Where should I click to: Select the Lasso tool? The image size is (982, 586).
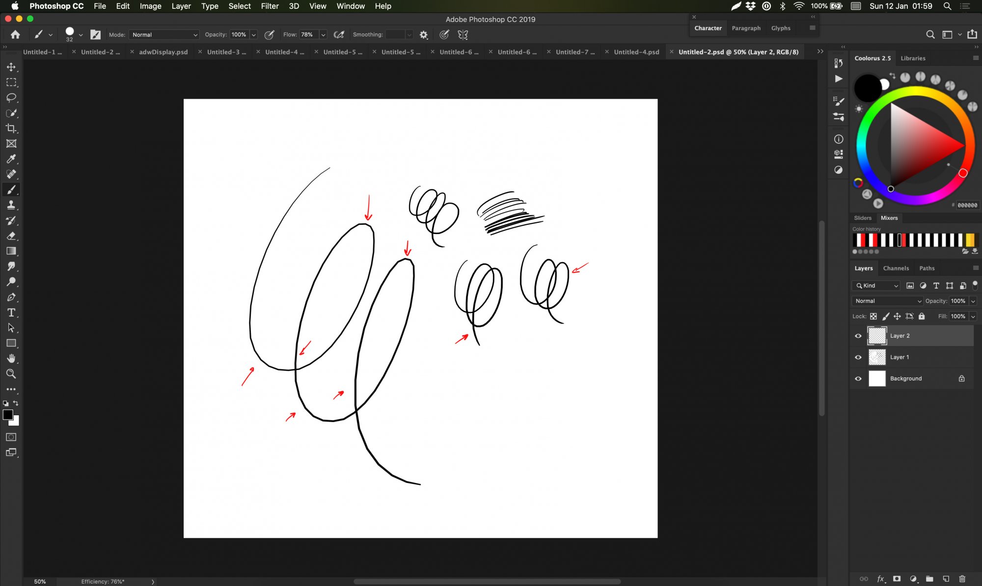point(11,98)
